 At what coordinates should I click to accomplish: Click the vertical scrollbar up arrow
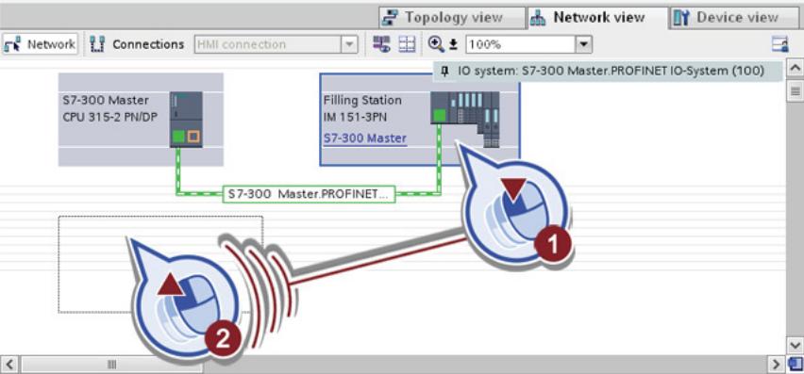click(796, 68)
